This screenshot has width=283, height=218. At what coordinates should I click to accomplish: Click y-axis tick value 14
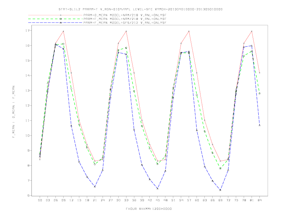[27, 76]
